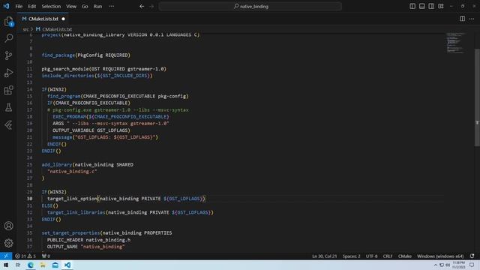Open the Run and Debug view
The image size is (480, 270).
pos(8,73)
